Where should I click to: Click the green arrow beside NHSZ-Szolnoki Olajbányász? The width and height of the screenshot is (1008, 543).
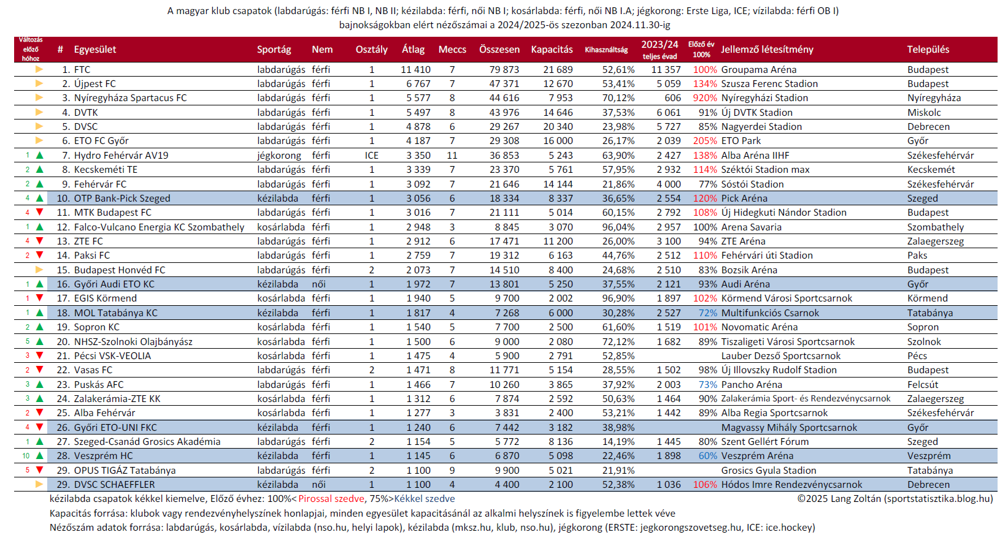pyautogui.click(x=40, y=341)
